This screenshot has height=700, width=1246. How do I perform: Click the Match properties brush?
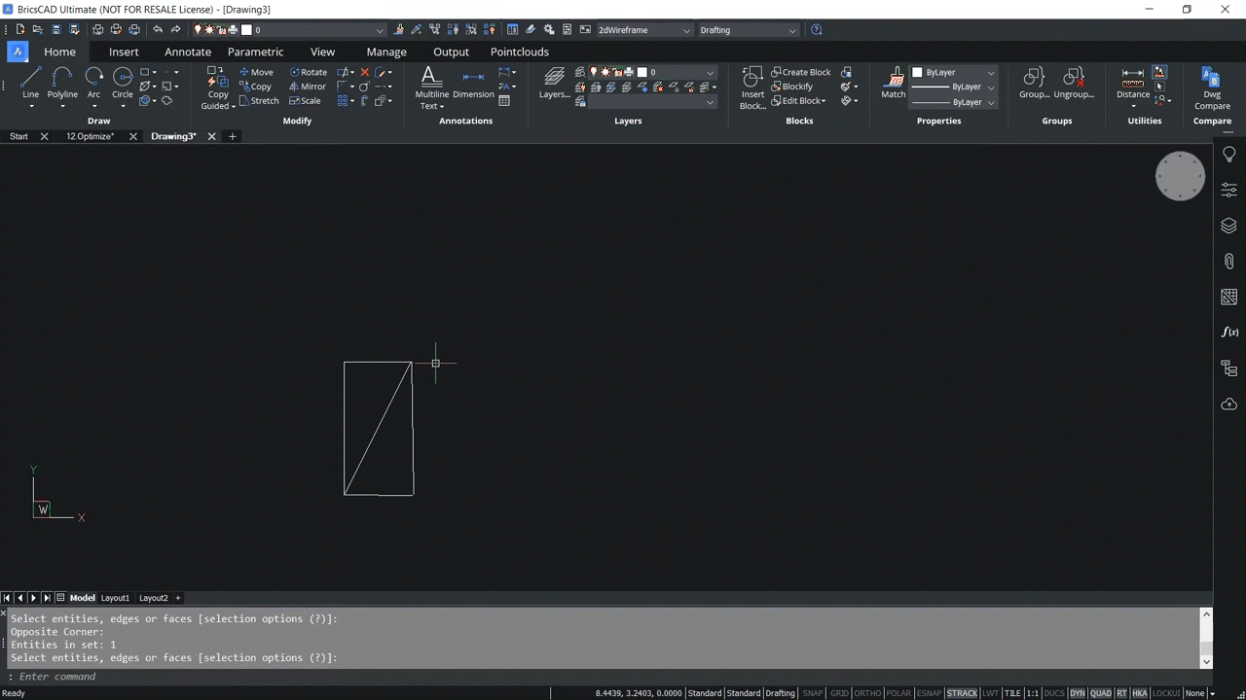tap(894, 83)
